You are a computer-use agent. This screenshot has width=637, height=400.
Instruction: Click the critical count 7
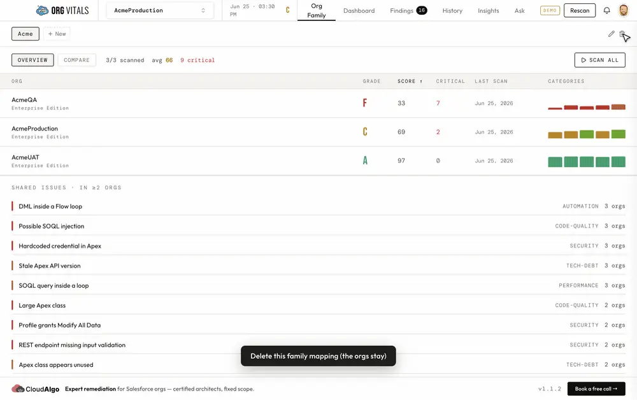438,103
